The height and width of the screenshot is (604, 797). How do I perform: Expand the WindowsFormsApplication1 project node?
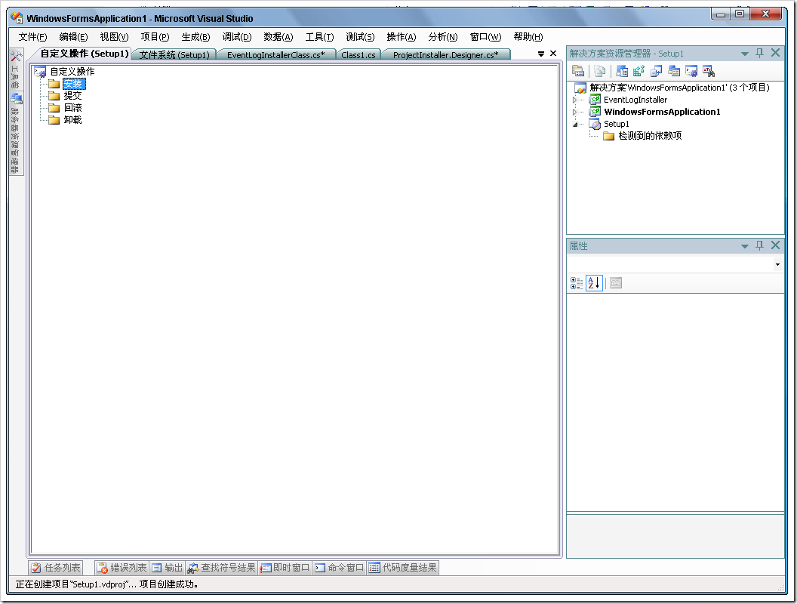[575, 112]
